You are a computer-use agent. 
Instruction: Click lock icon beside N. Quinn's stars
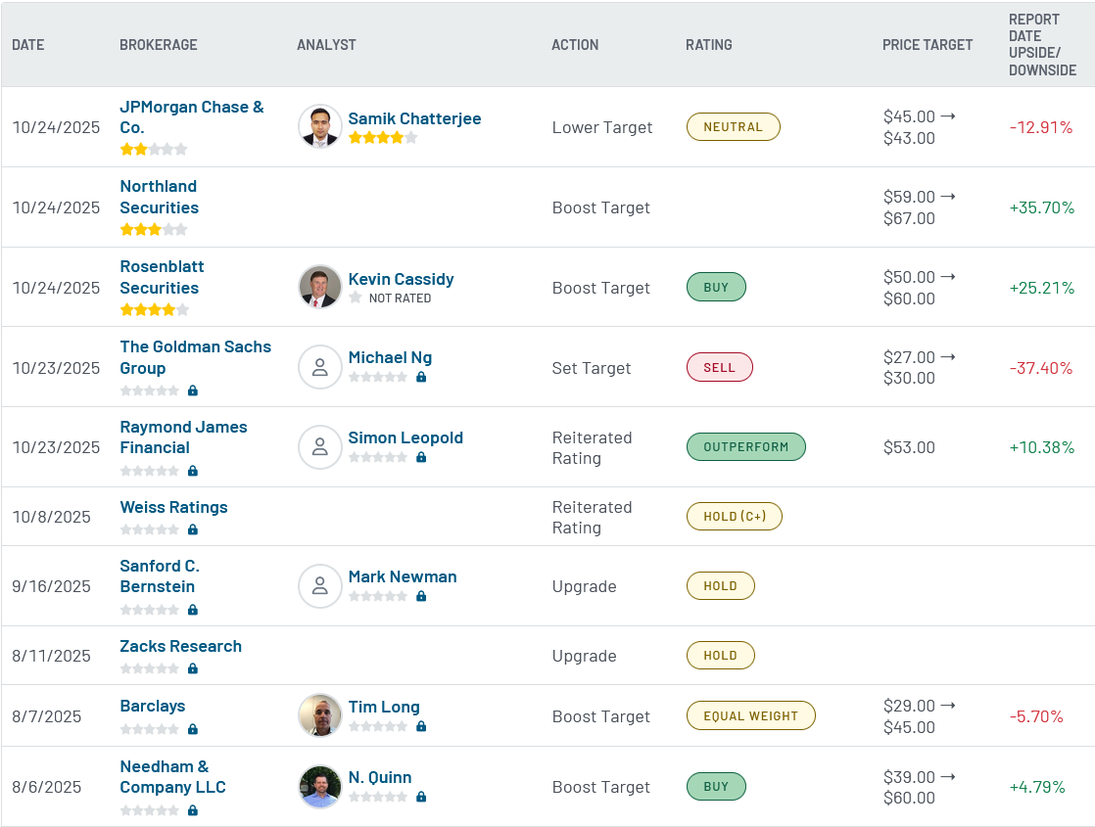(421, 797)
